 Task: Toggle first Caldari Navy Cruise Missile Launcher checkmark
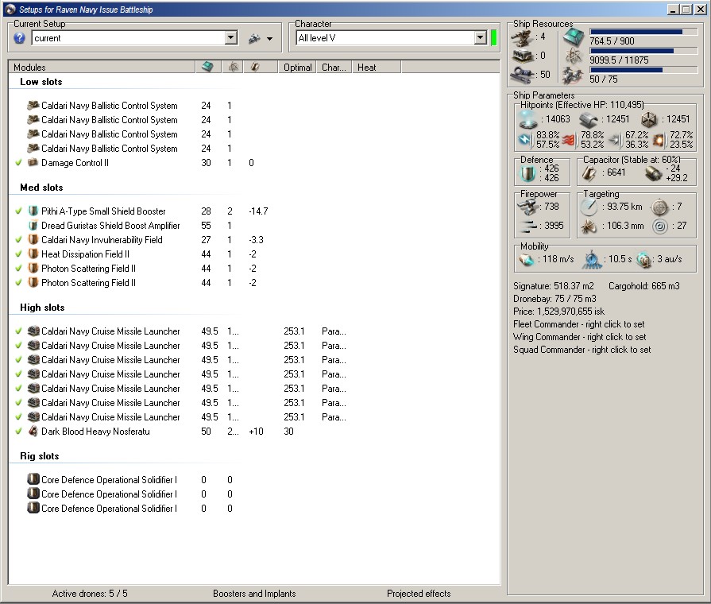[x=18, y=331]
